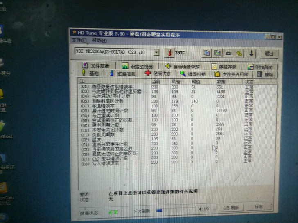Switch to the 基准 tab
The image size is (298, 223).
pos(90,73)
